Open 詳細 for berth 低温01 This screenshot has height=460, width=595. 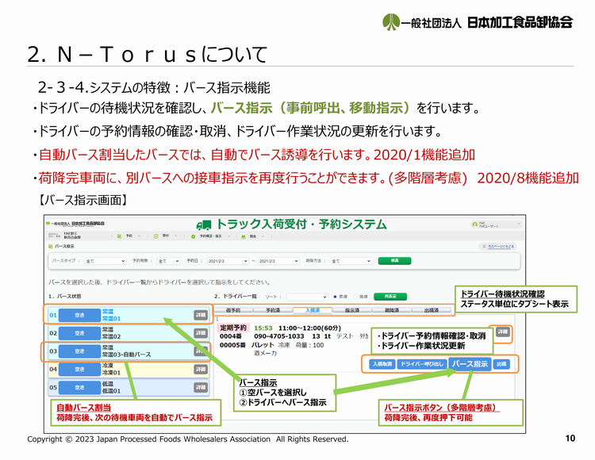[201, 387]
